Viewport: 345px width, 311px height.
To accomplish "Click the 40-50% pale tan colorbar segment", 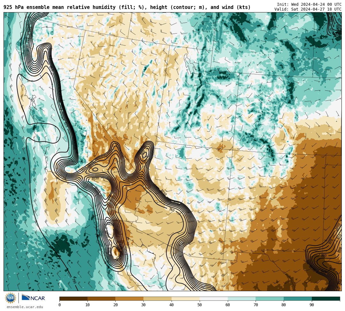I will pos(186,299).
